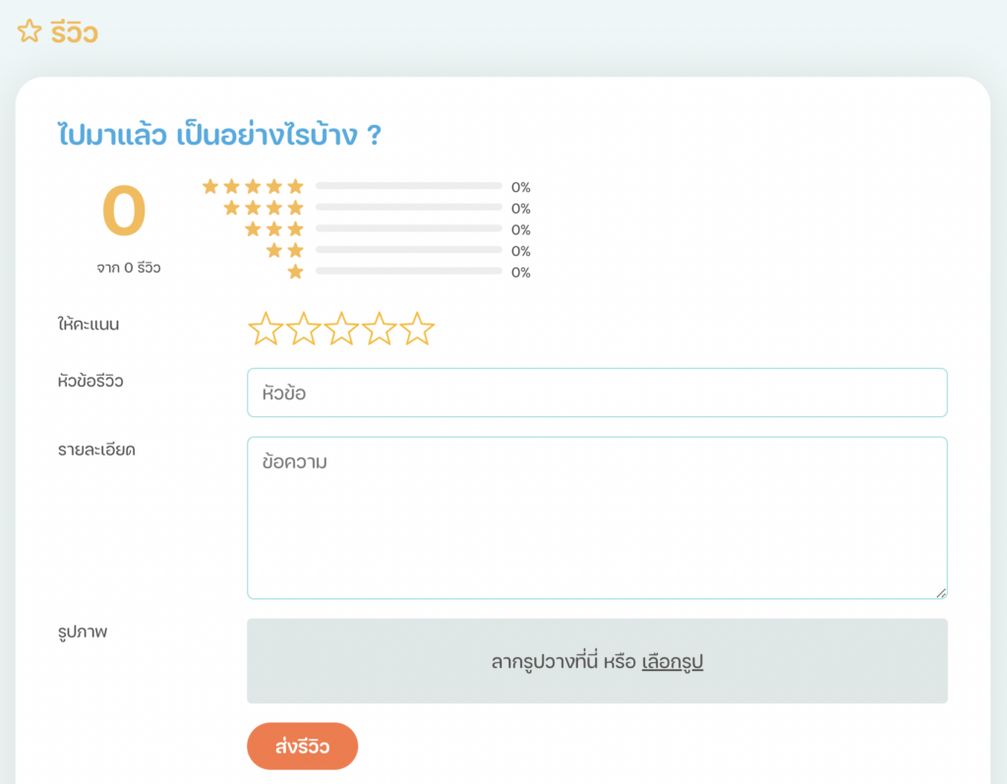Rate three stars in the ให้คะแนน row

coord(341,329)
